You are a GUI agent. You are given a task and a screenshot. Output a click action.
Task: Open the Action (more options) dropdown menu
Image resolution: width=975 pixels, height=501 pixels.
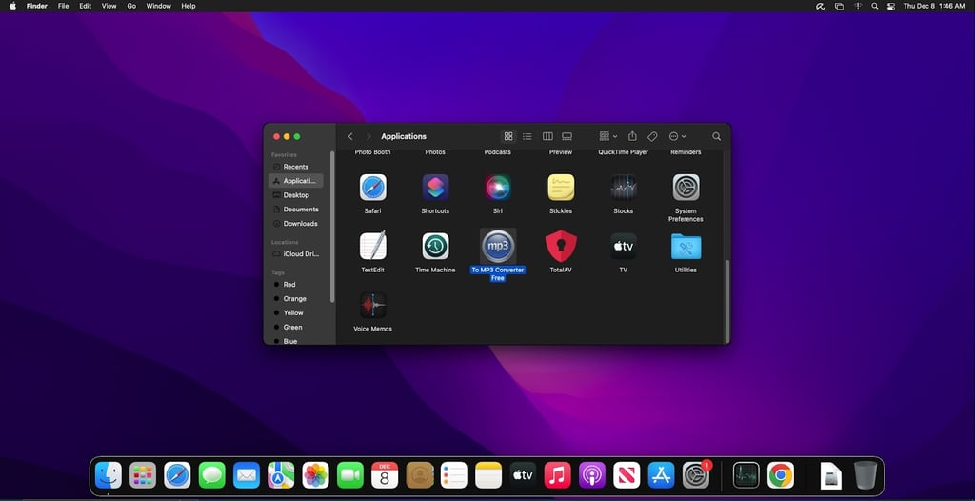(677, 136)
